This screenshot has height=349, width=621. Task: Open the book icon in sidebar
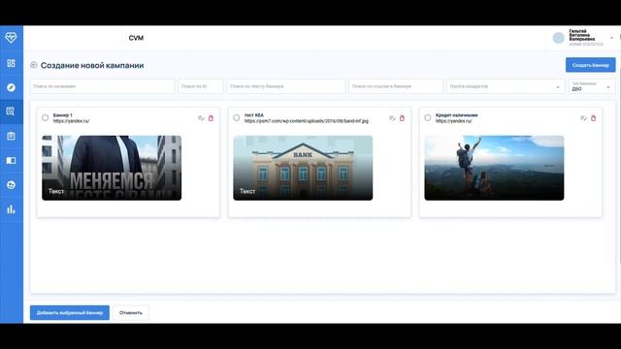coord(11,161)
